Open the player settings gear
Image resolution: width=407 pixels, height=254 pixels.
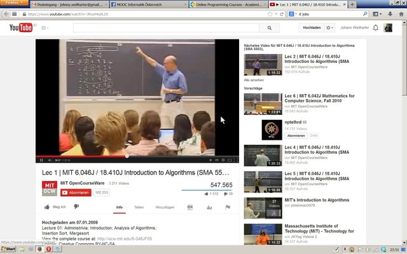(223, 160)
